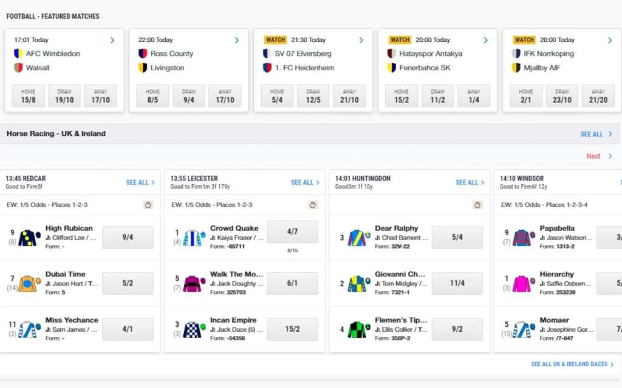Click the Hatayspor Antakya crest icon

392,53
